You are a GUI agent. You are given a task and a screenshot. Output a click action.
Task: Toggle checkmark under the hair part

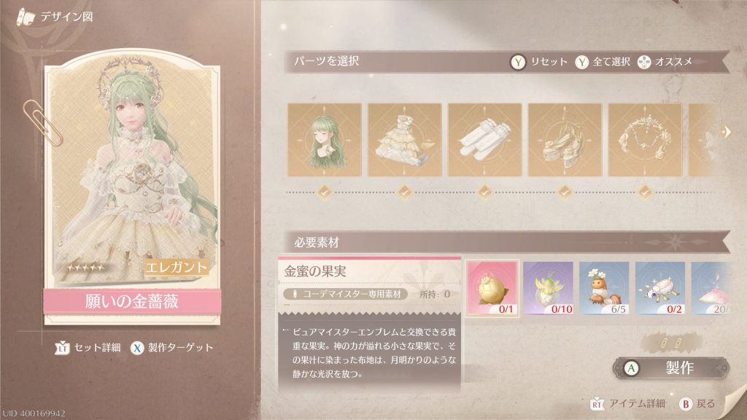pos(325,192)
